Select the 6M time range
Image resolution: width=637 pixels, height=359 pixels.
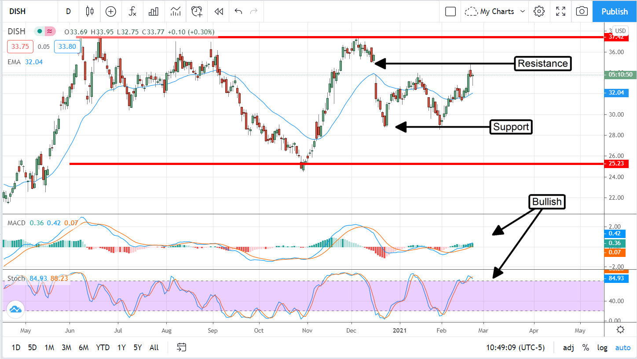tap(83, 348)
